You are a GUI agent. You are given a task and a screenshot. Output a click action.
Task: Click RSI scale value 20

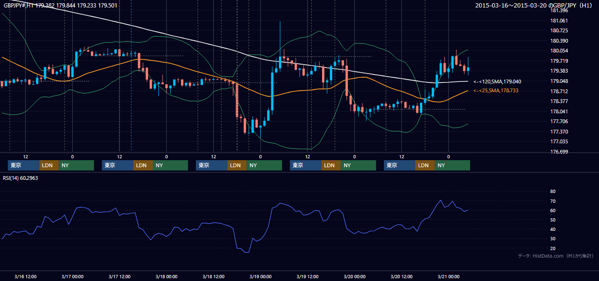[x=553, y=248]
